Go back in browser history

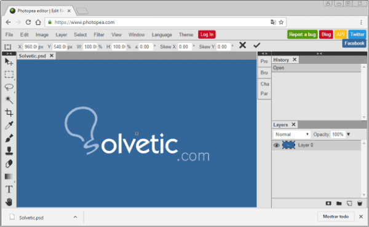8,22
